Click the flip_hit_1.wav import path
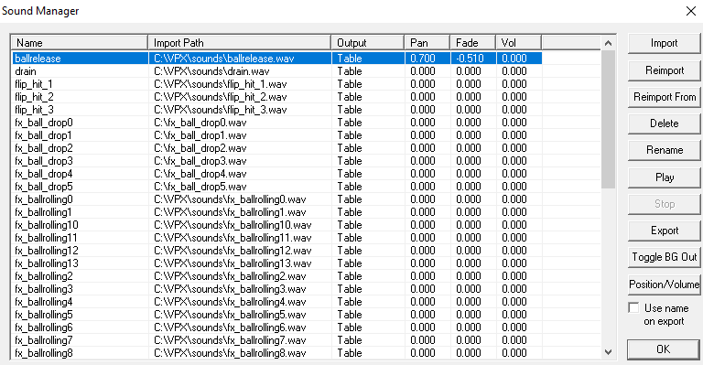Image resolution: width=703 pixels, height=365 pixels. (220, 84)
